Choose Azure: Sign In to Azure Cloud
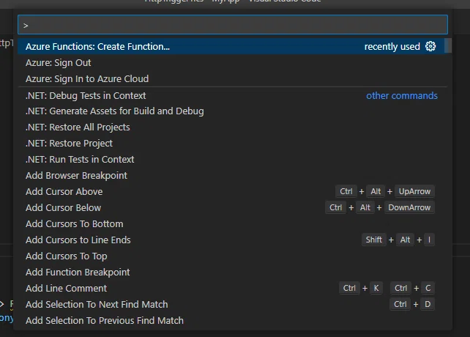The image size is (470, 337). pos(231,79)
